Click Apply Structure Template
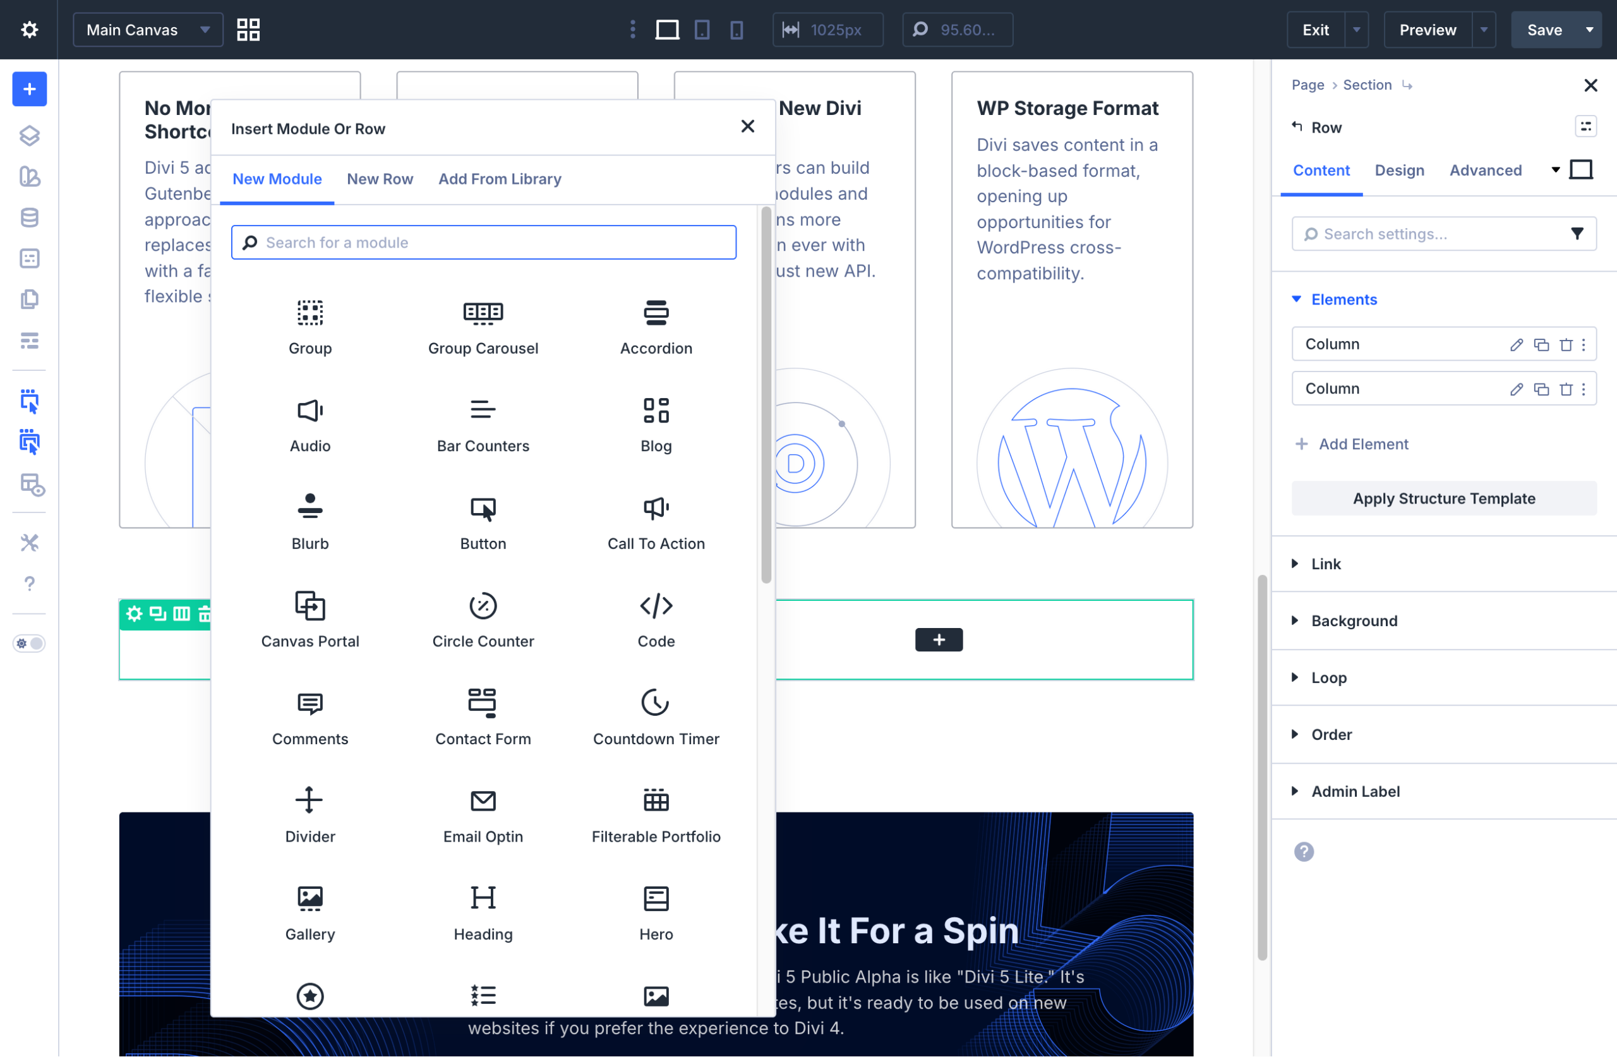Viewport: 1617px width, 1057px height. click(1443, 498)
